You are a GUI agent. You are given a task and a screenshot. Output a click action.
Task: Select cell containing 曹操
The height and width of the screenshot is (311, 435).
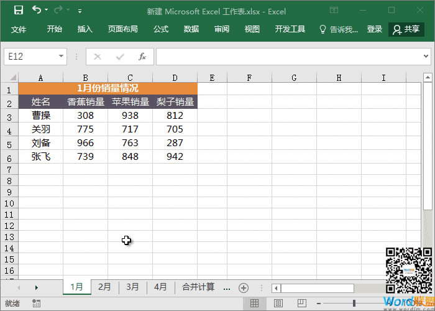(41, 116)
